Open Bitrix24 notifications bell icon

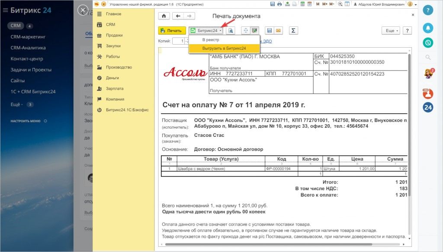click(428, 28)
